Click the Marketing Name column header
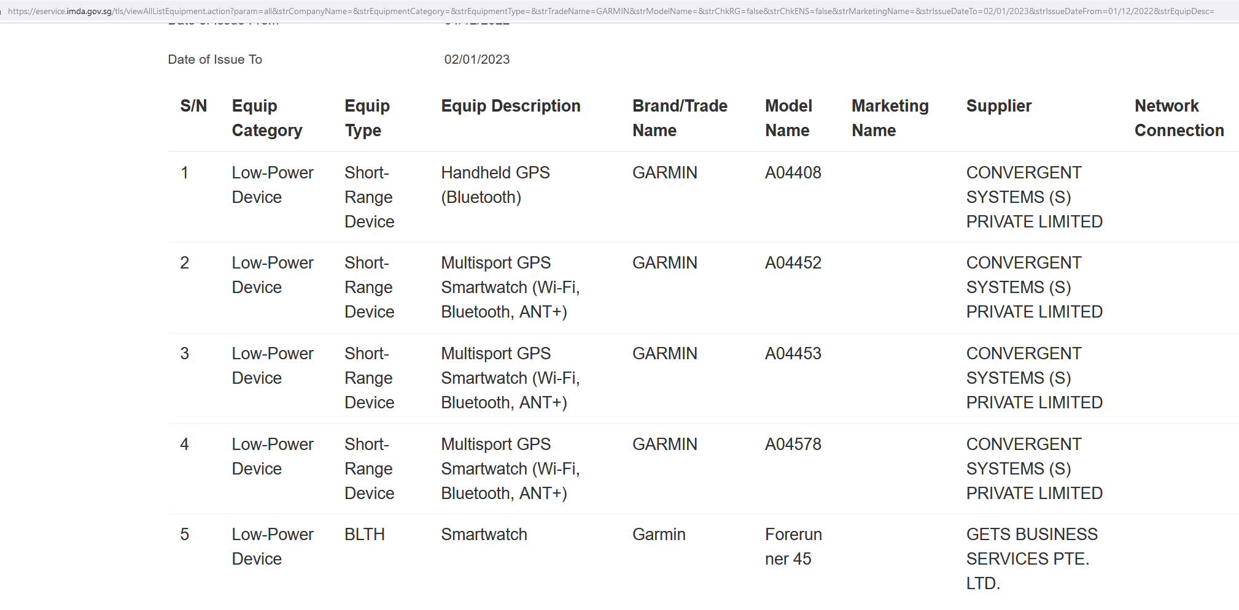Viewport: 1239px width, 610px height. 890,118
